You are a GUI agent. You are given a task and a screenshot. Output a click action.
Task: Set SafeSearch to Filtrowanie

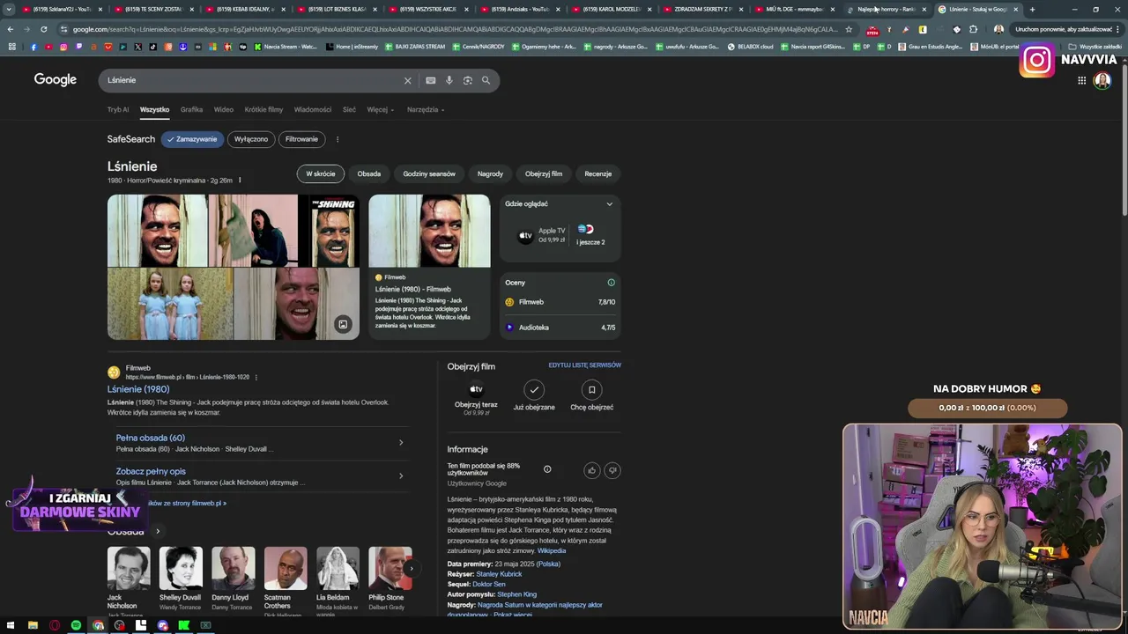301,139
